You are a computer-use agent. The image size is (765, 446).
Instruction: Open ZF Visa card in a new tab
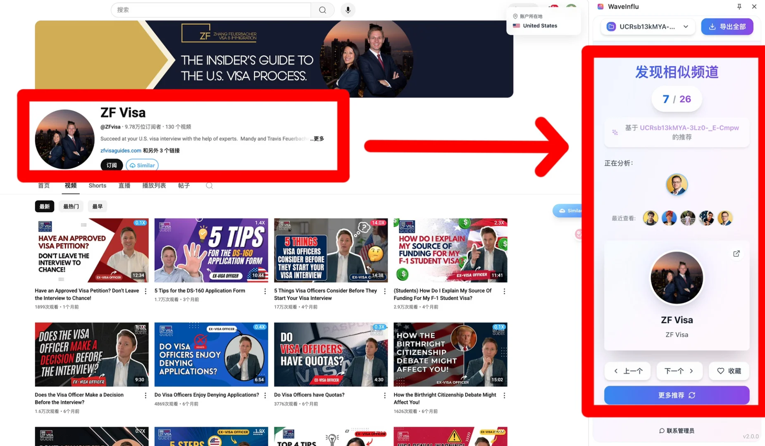coord(736,254)
